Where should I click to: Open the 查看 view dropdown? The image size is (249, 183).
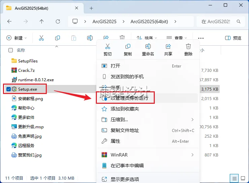(x=177, y=38)
